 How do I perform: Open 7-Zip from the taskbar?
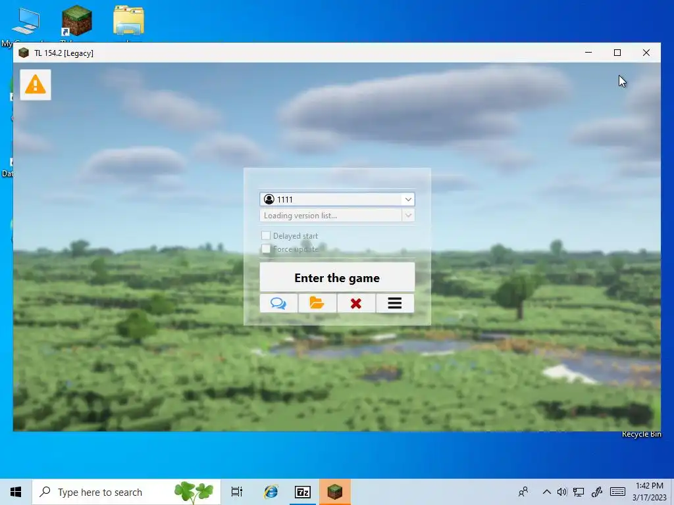pyautogui.click(x=303, y=492)
